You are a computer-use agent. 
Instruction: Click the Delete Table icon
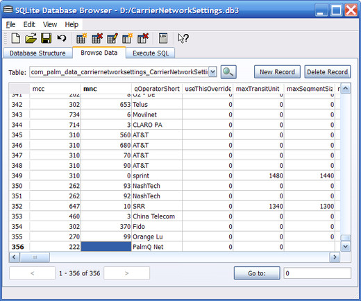pos(96,38)
